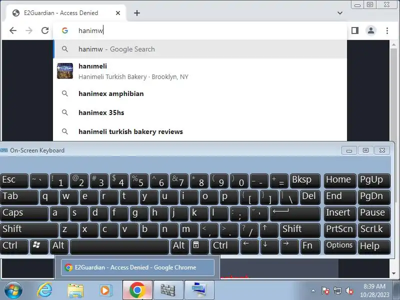Pick the 'hanimex 35hs' suggestion
Image resolution: width=400 pixels, height=300 pixels.
(200, 112)
